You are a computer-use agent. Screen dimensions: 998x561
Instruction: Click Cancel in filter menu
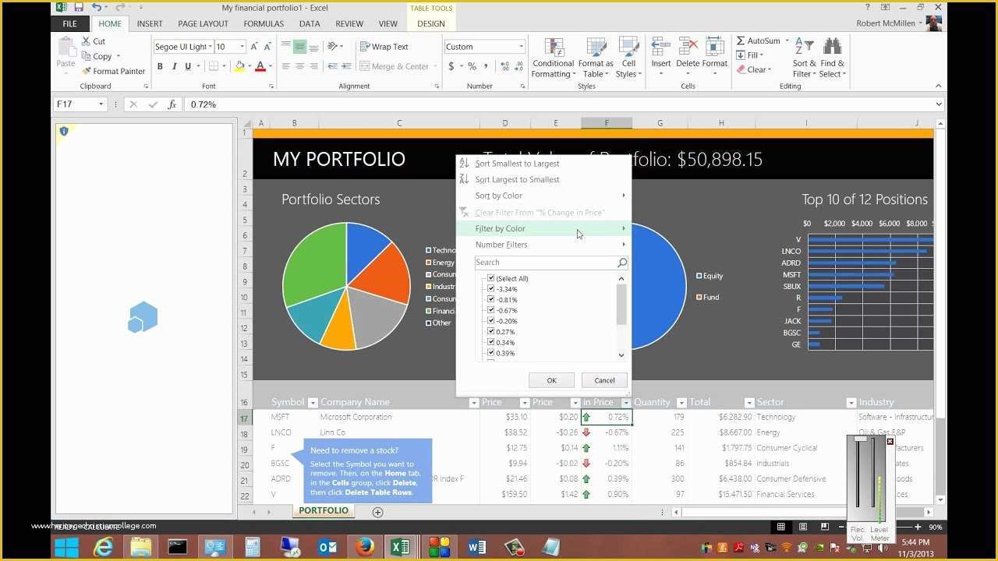[604, 380]
